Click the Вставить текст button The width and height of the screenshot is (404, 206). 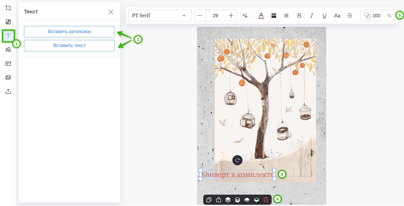coord(69,45)
